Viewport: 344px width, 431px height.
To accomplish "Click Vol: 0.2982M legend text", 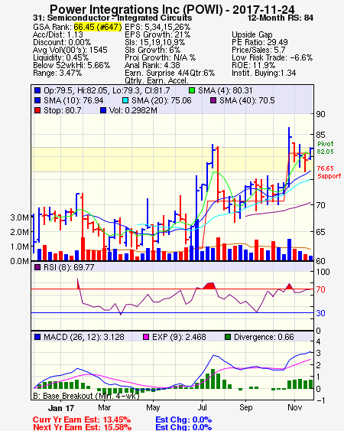I will (133, 110).
